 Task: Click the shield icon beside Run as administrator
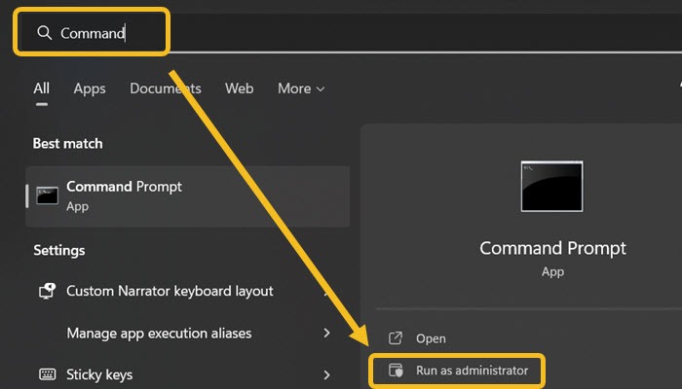tap(396, 371)
